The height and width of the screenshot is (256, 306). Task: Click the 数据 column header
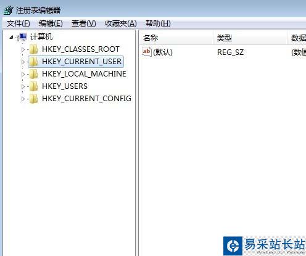coord(297,38)
